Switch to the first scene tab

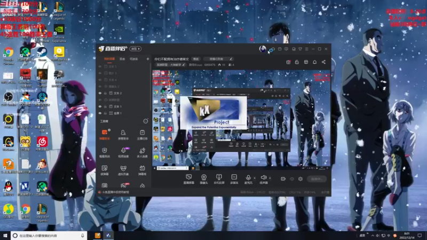(x=109, y=59)
